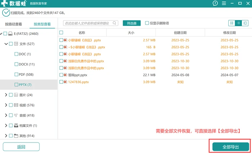Screen dimensions: 252x154
Task: Switch to 按路径查看 tab
Action: [x=14, y=24]
